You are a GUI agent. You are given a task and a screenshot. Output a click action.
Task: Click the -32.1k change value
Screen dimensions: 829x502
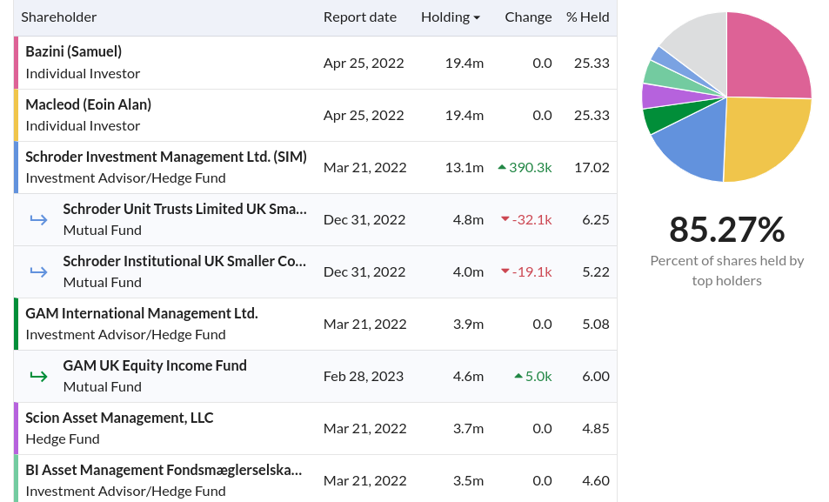(531, 219)
